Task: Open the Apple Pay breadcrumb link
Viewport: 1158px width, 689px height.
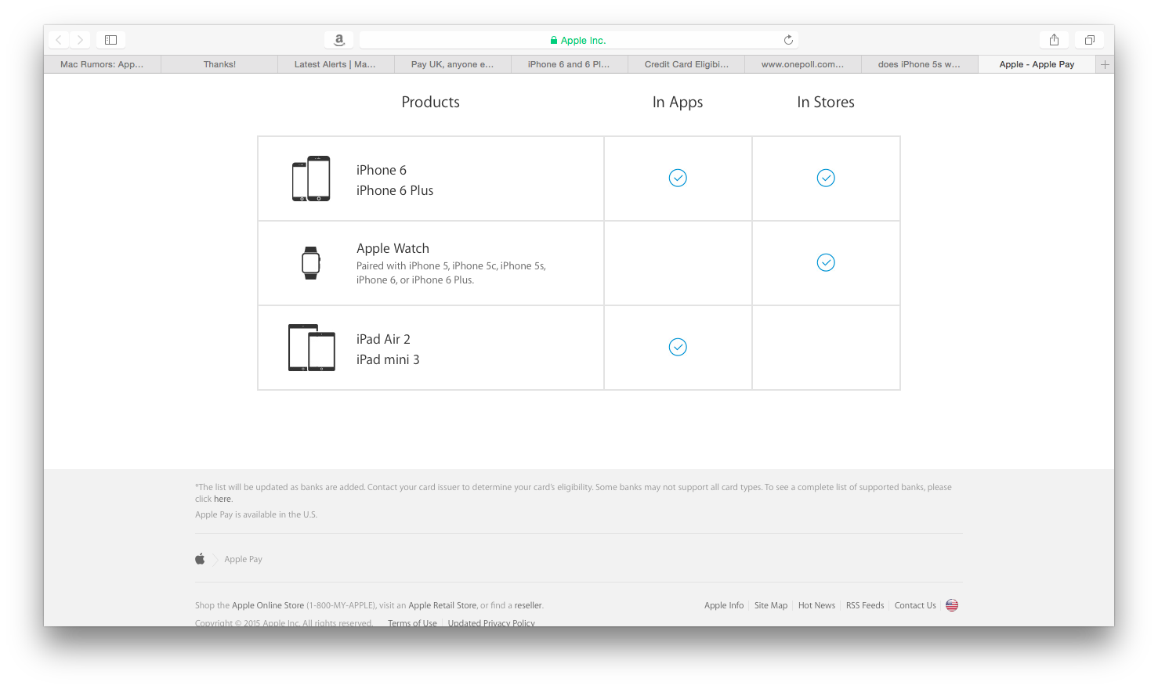Action: point(243,559)
